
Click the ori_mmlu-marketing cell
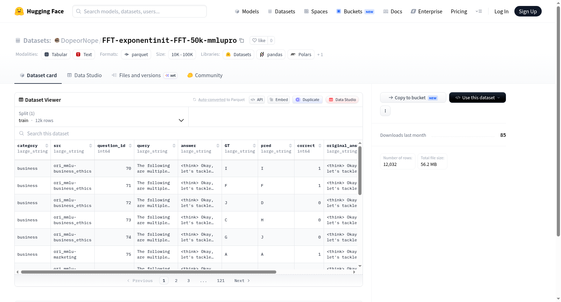point(73,254)
